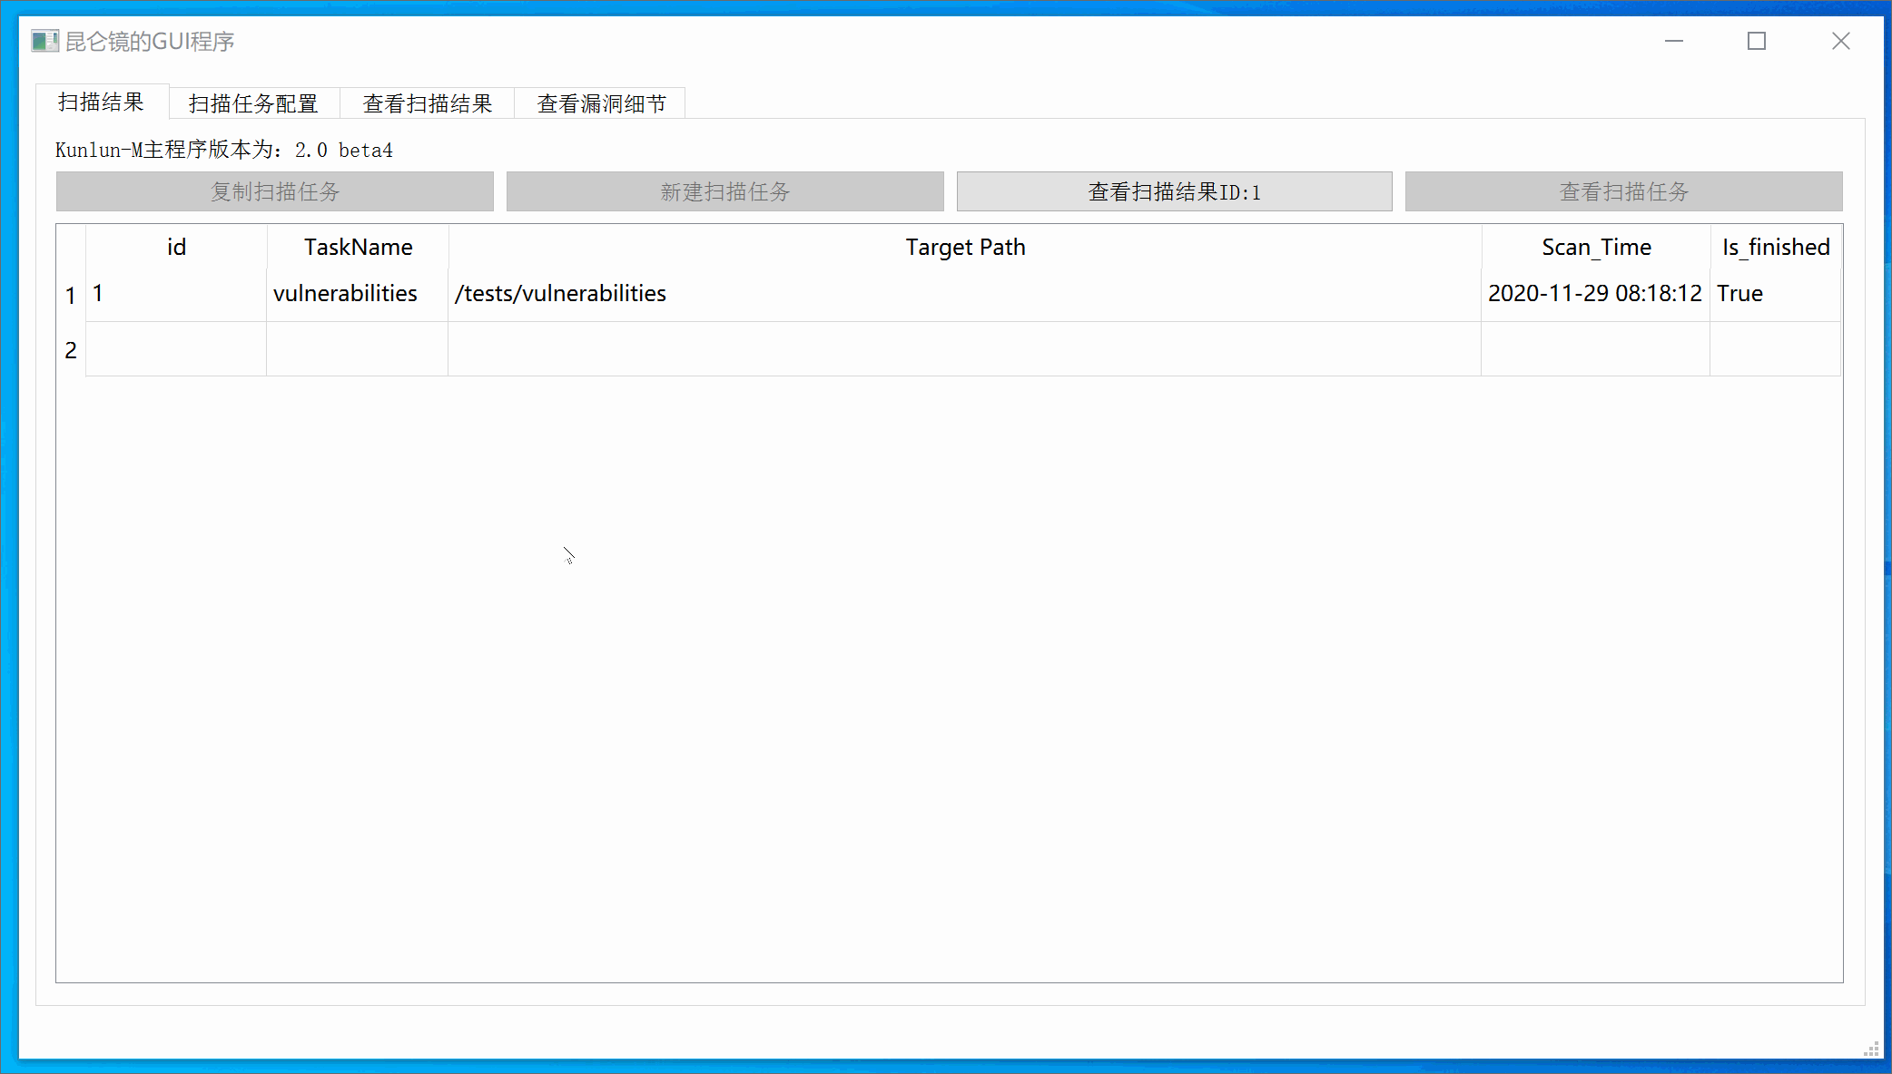Image resolution: width=1892 pixels, height=1074 pixels.
Task: Switch to the 扫描结果 tab
Action: coord(101,103)
